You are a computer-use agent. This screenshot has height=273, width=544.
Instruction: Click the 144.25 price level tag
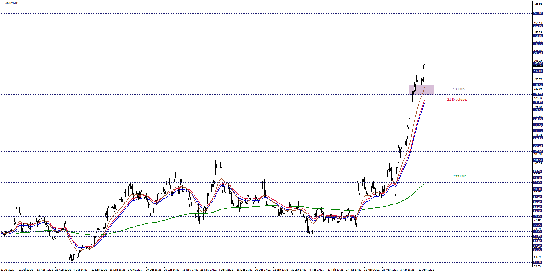point(538,53)
